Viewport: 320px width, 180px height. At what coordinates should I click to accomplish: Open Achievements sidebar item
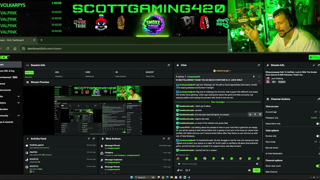tap(5, 90)
